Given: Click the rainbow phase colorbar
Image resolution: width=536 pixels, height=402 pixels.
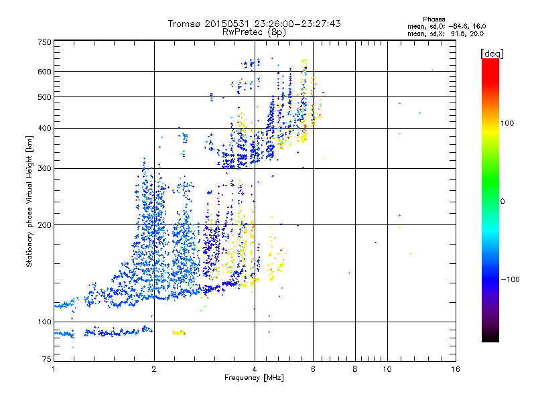Looking at the screenshot, I should [x=490, y=200].
